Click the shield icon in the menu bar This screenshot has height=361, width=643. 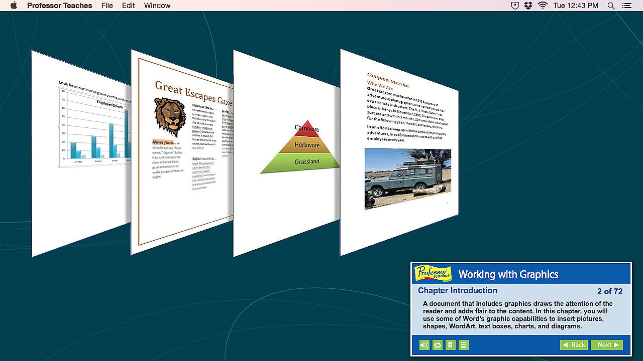coord(515,6)
